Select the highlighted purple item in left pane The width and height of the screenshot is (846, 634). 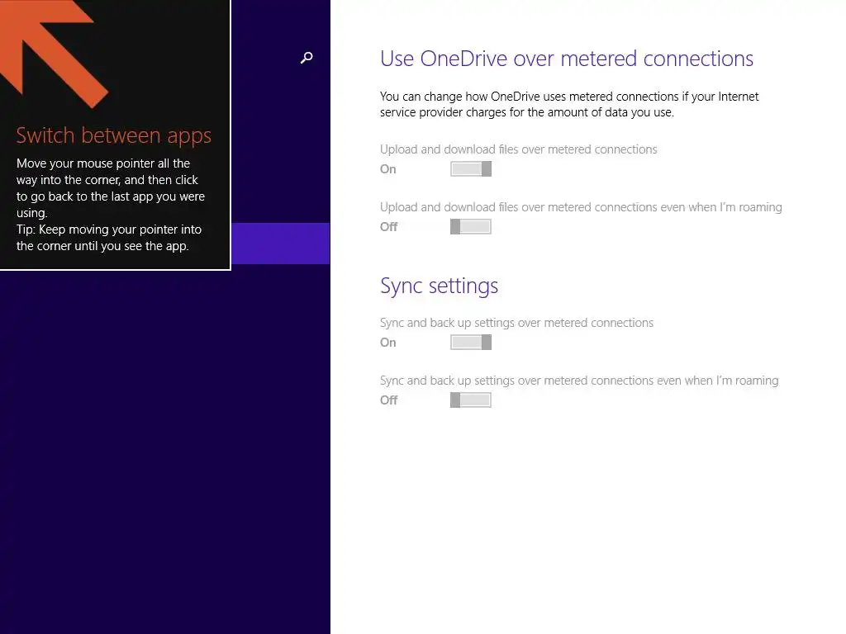click(281, 244)
